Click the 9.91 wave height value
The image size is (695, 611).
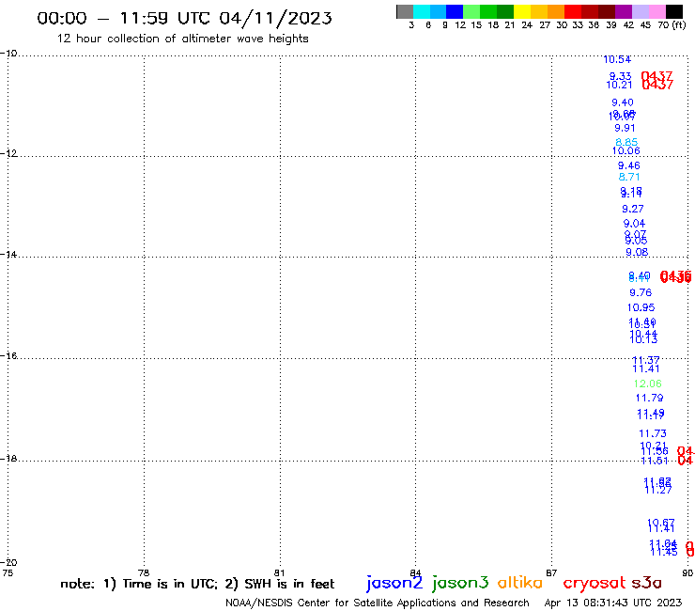point(625,128)
